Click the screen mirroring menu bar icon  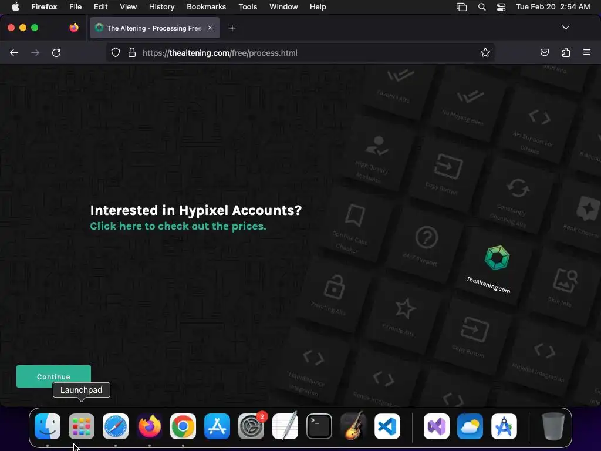[462, 7]
